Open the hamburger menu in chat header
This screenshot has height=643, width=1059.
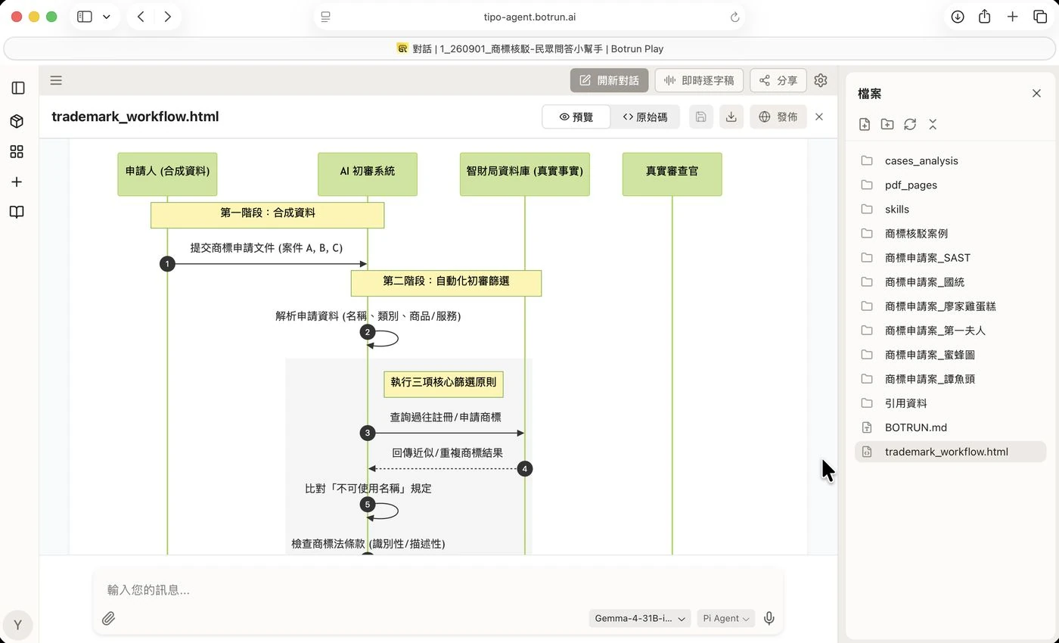point(56,80)
